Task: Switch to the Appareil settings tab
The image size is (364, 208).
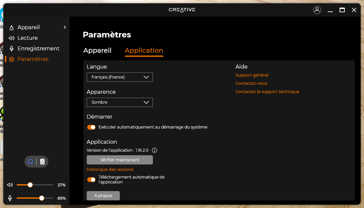Action: [97, 50]
